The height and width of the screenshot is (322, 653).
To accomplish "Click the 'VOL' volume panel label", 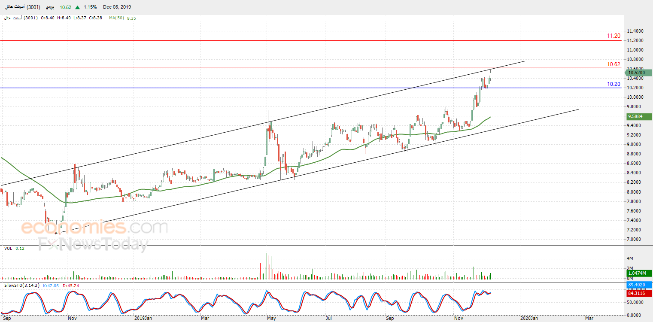I will 8,248.
